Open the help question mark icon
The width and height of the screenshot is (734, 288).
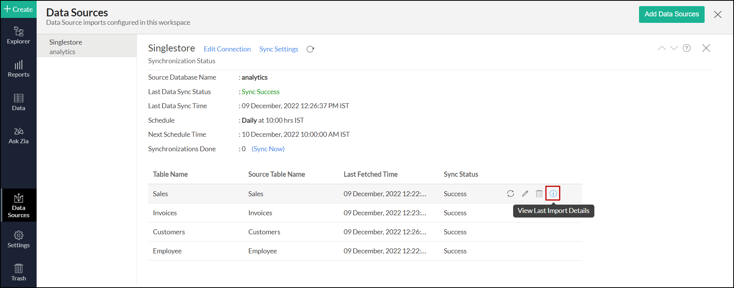click(687, 48)
